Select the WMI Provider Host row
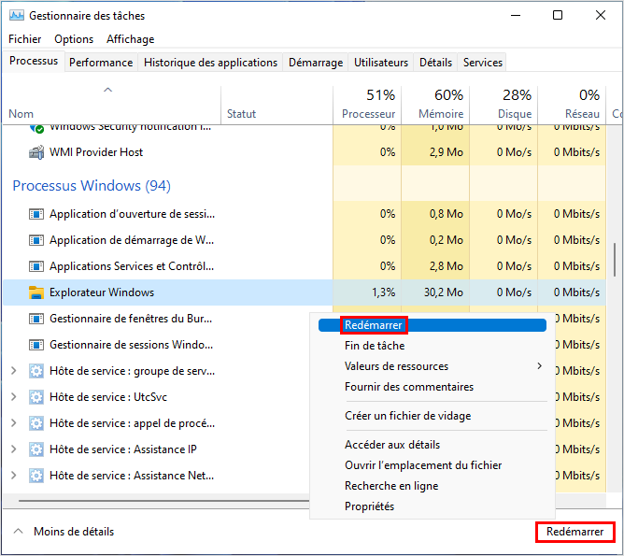624x556 pixels. [305, 152]
